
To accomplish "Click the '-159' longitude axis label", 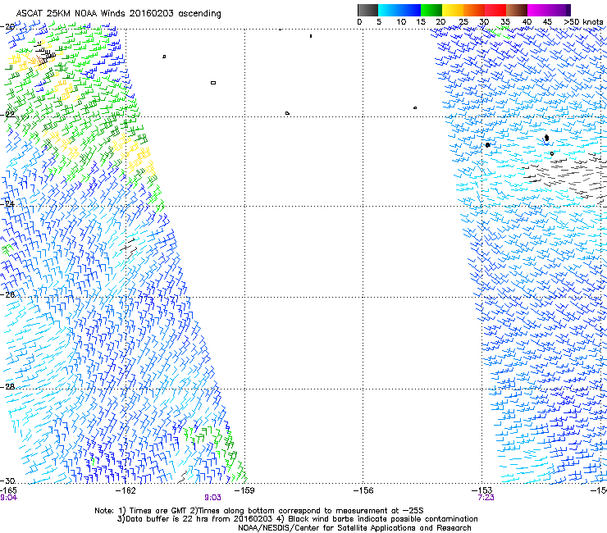I will coord(244,490).
